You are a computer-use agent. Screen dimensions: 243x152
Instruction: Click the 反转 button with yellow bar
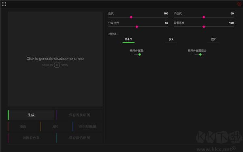[55, 126]
